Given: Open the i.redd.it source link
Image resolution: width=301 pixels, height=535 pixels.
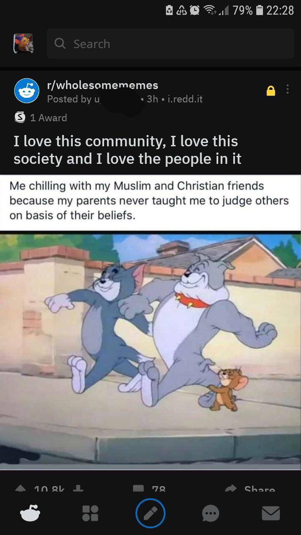Looking at the screenshot, I should 185,99.
